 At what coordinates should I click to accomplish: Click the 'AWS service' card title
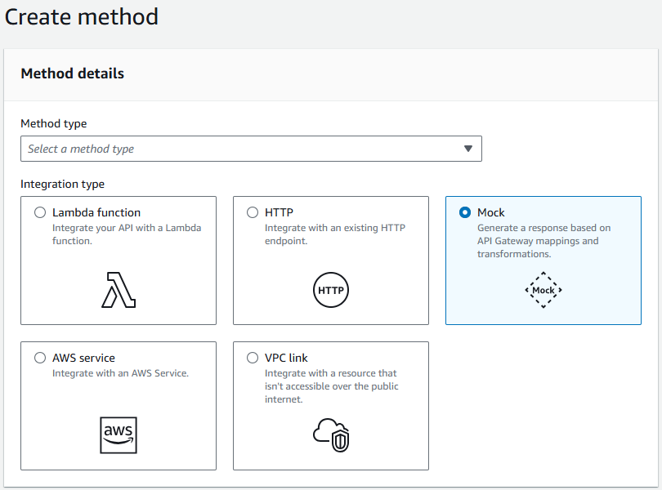pos(83,358)
